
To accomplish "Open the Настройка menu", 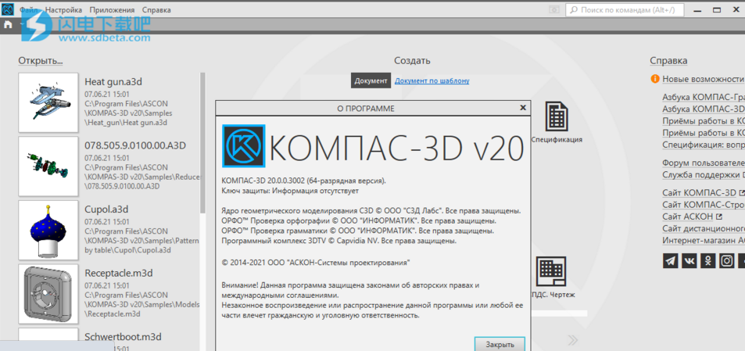I will 63,9.
